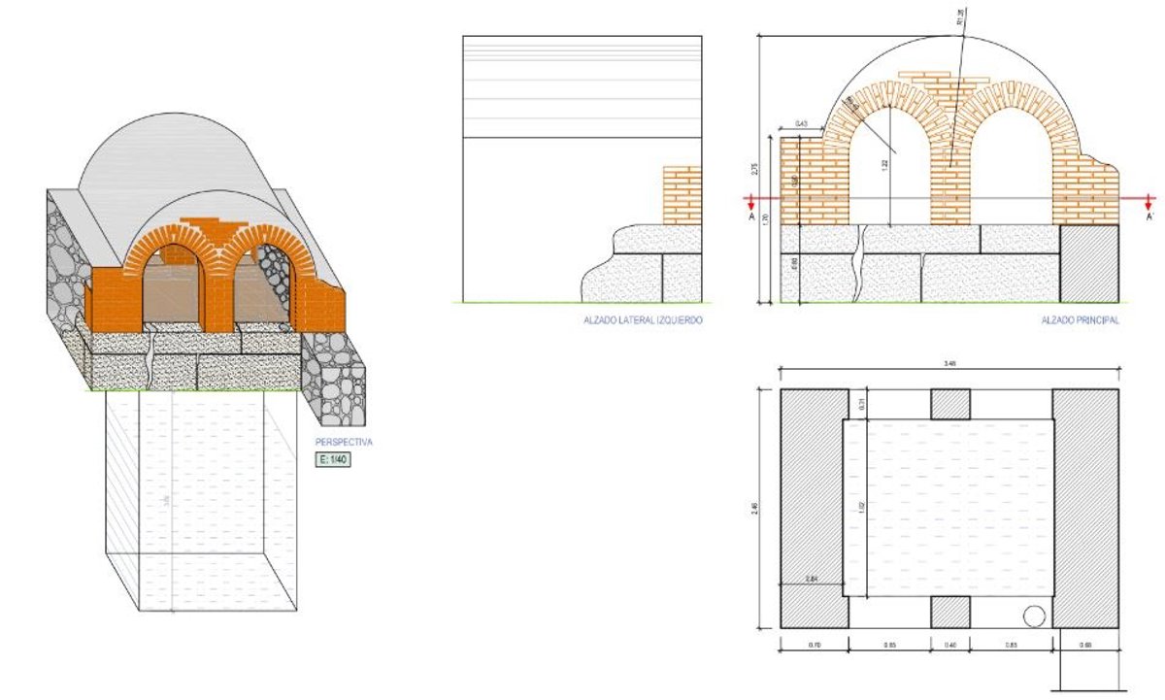Click the 0.40 dimension under the plan
This screenshot has height=700, width=1165.
click(x=950, y=645)
